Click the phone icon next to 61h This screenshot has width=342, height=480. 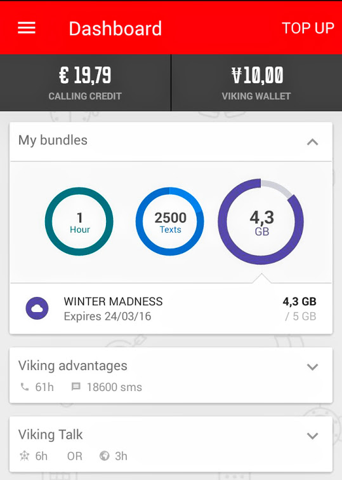[25, 387]
